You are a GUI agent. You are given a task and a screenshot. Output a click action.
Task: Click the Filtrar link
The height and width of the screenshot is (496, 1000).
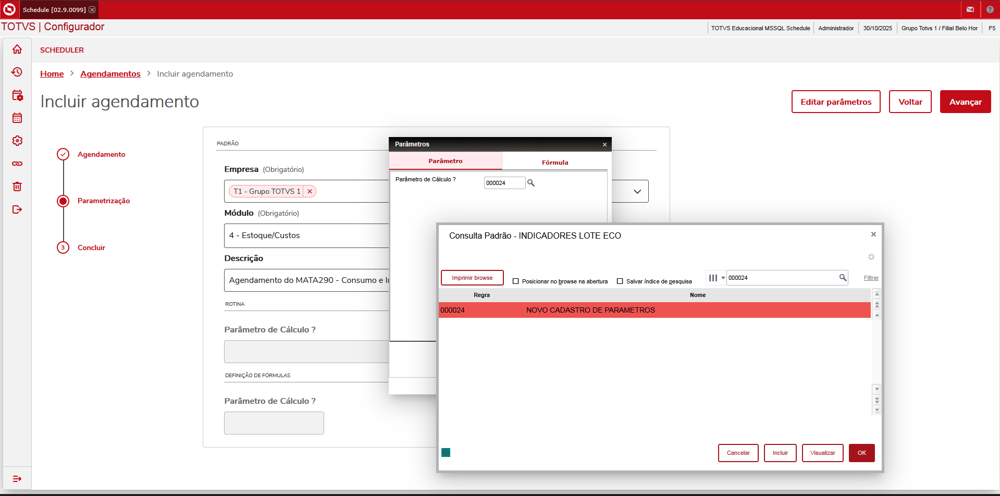click(x=871, y=278)
